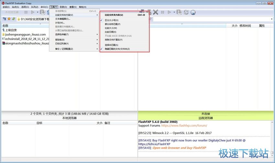This screenshot has height=163, width=275.
Task: Click the remote pane play icon
Action: pyautogui.click(x=169, y=12)
